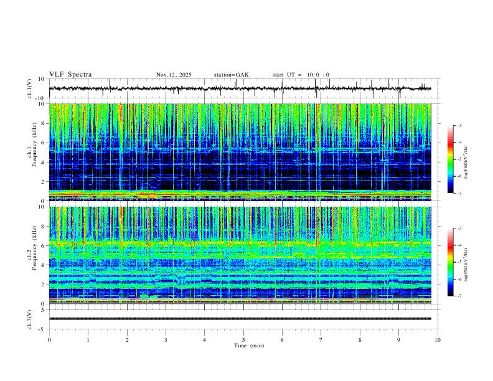The image size is (493, 381).
Task: Click inside the ch.1 spectrogram panel
Action: click(x=240, y=152)
